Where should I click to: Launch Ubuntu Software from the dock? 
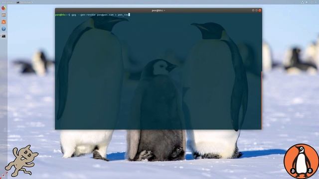click(3, 22)
